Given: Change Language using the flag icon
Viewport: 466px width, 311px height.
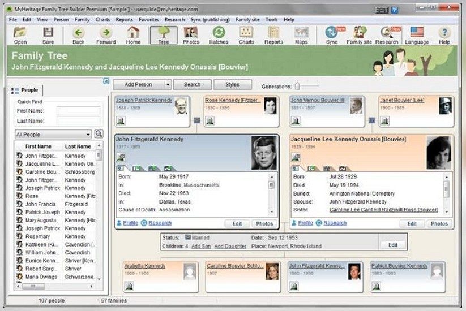Looking at the screenshot, I should (417, 35).
